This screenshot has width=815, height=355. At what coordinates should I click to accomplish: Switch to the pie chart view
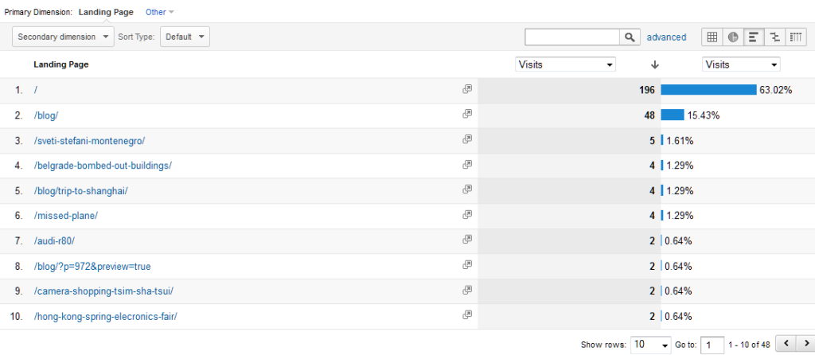click(733, 37)
